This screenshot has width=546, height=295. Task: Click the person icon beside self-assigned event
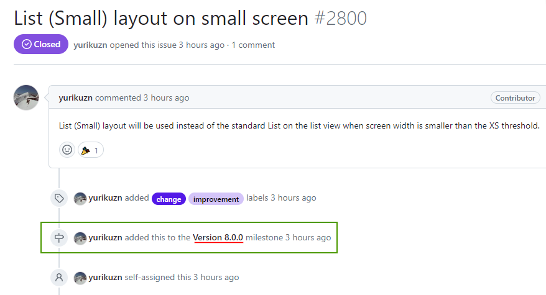click(x=59, y=277)
